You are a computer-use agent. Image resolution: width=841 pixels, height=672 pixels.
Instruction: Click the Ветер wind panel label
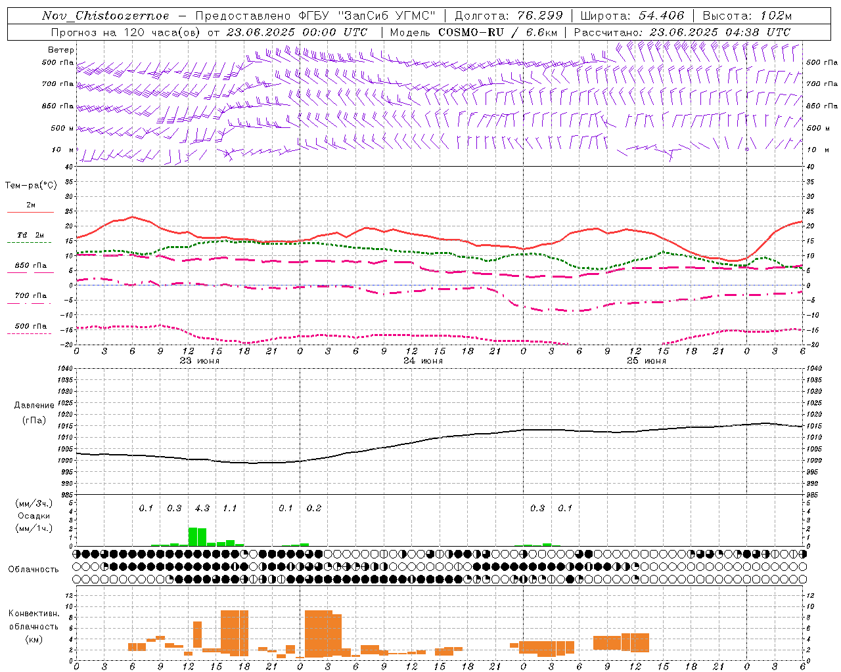click(x=61, y=50)
